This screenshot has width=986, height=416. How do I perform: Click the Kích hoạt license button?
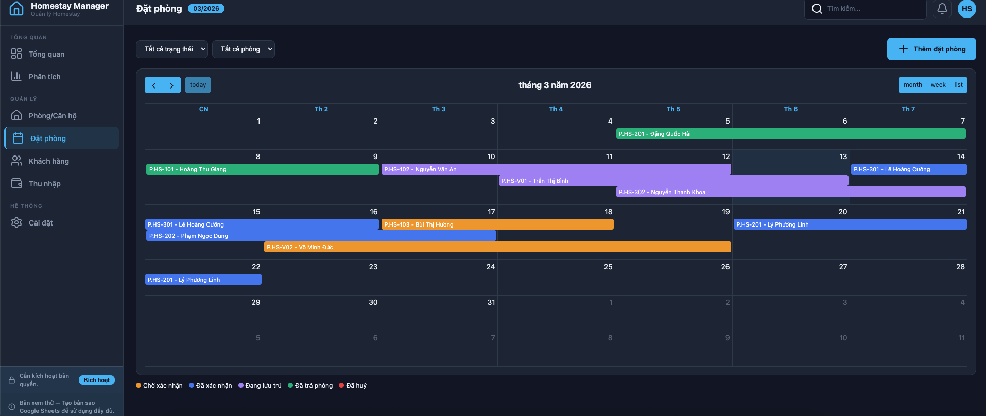point(97,380)
